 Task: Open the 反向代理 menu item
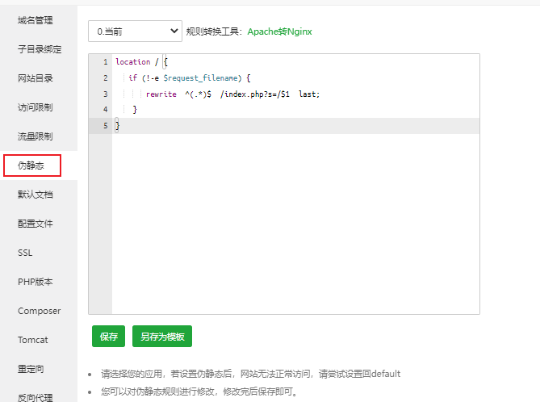pos(36,397)
